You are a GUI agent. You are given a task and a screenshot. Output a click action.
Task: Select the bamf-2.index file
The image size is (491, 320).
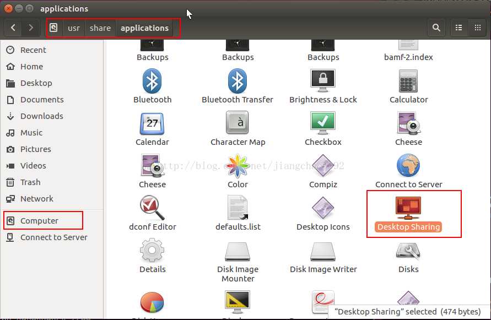click(x=408, y=51)
